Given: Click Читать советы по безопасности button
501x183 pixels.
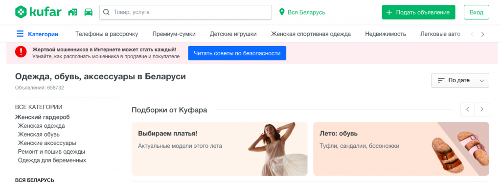Looking at the screenshot, I should (x=237, y=53).
